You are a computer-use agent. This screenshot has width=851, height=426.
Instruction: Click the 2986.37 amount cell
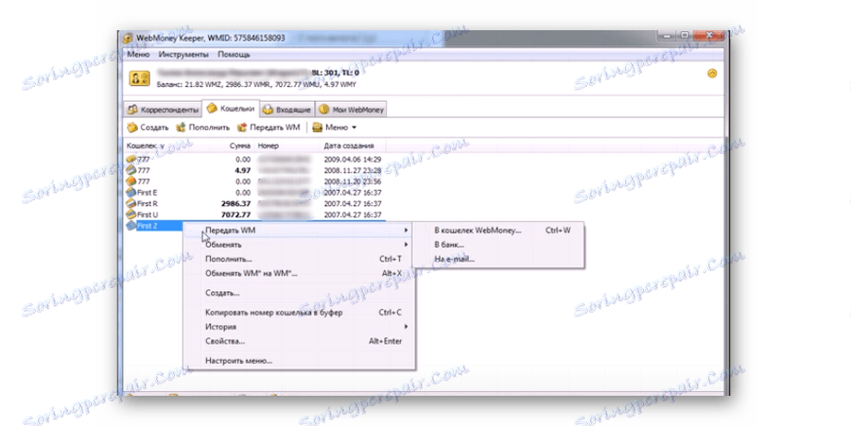click(236, 204)
